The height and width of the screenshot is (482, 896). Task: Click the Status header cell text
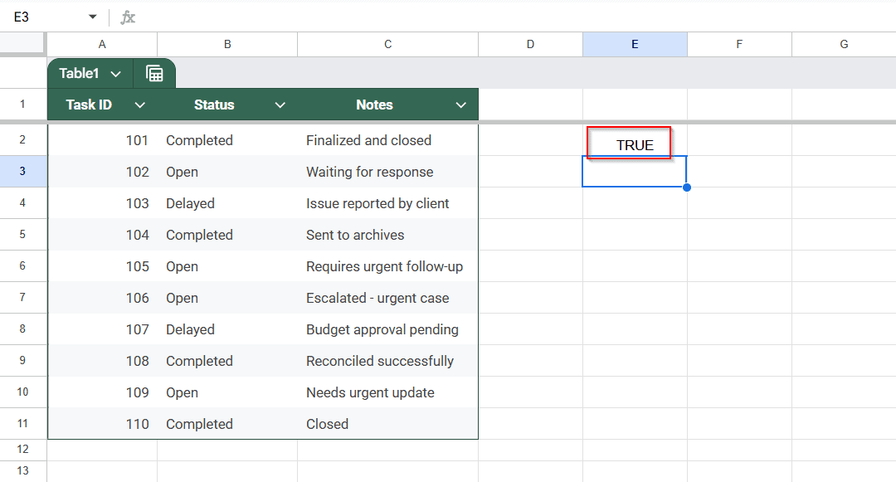click(x=214, y=105)
